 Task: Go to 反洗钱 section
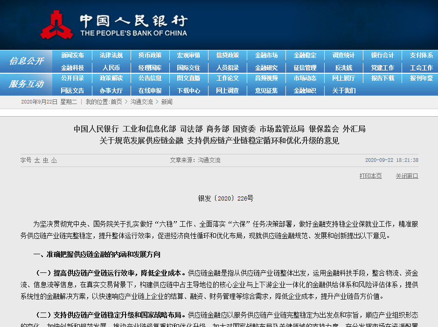click(344, 68)
